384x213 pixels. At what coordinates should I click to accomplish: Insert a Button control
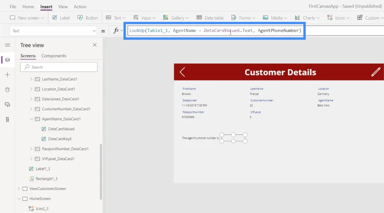tap(87, 18)
